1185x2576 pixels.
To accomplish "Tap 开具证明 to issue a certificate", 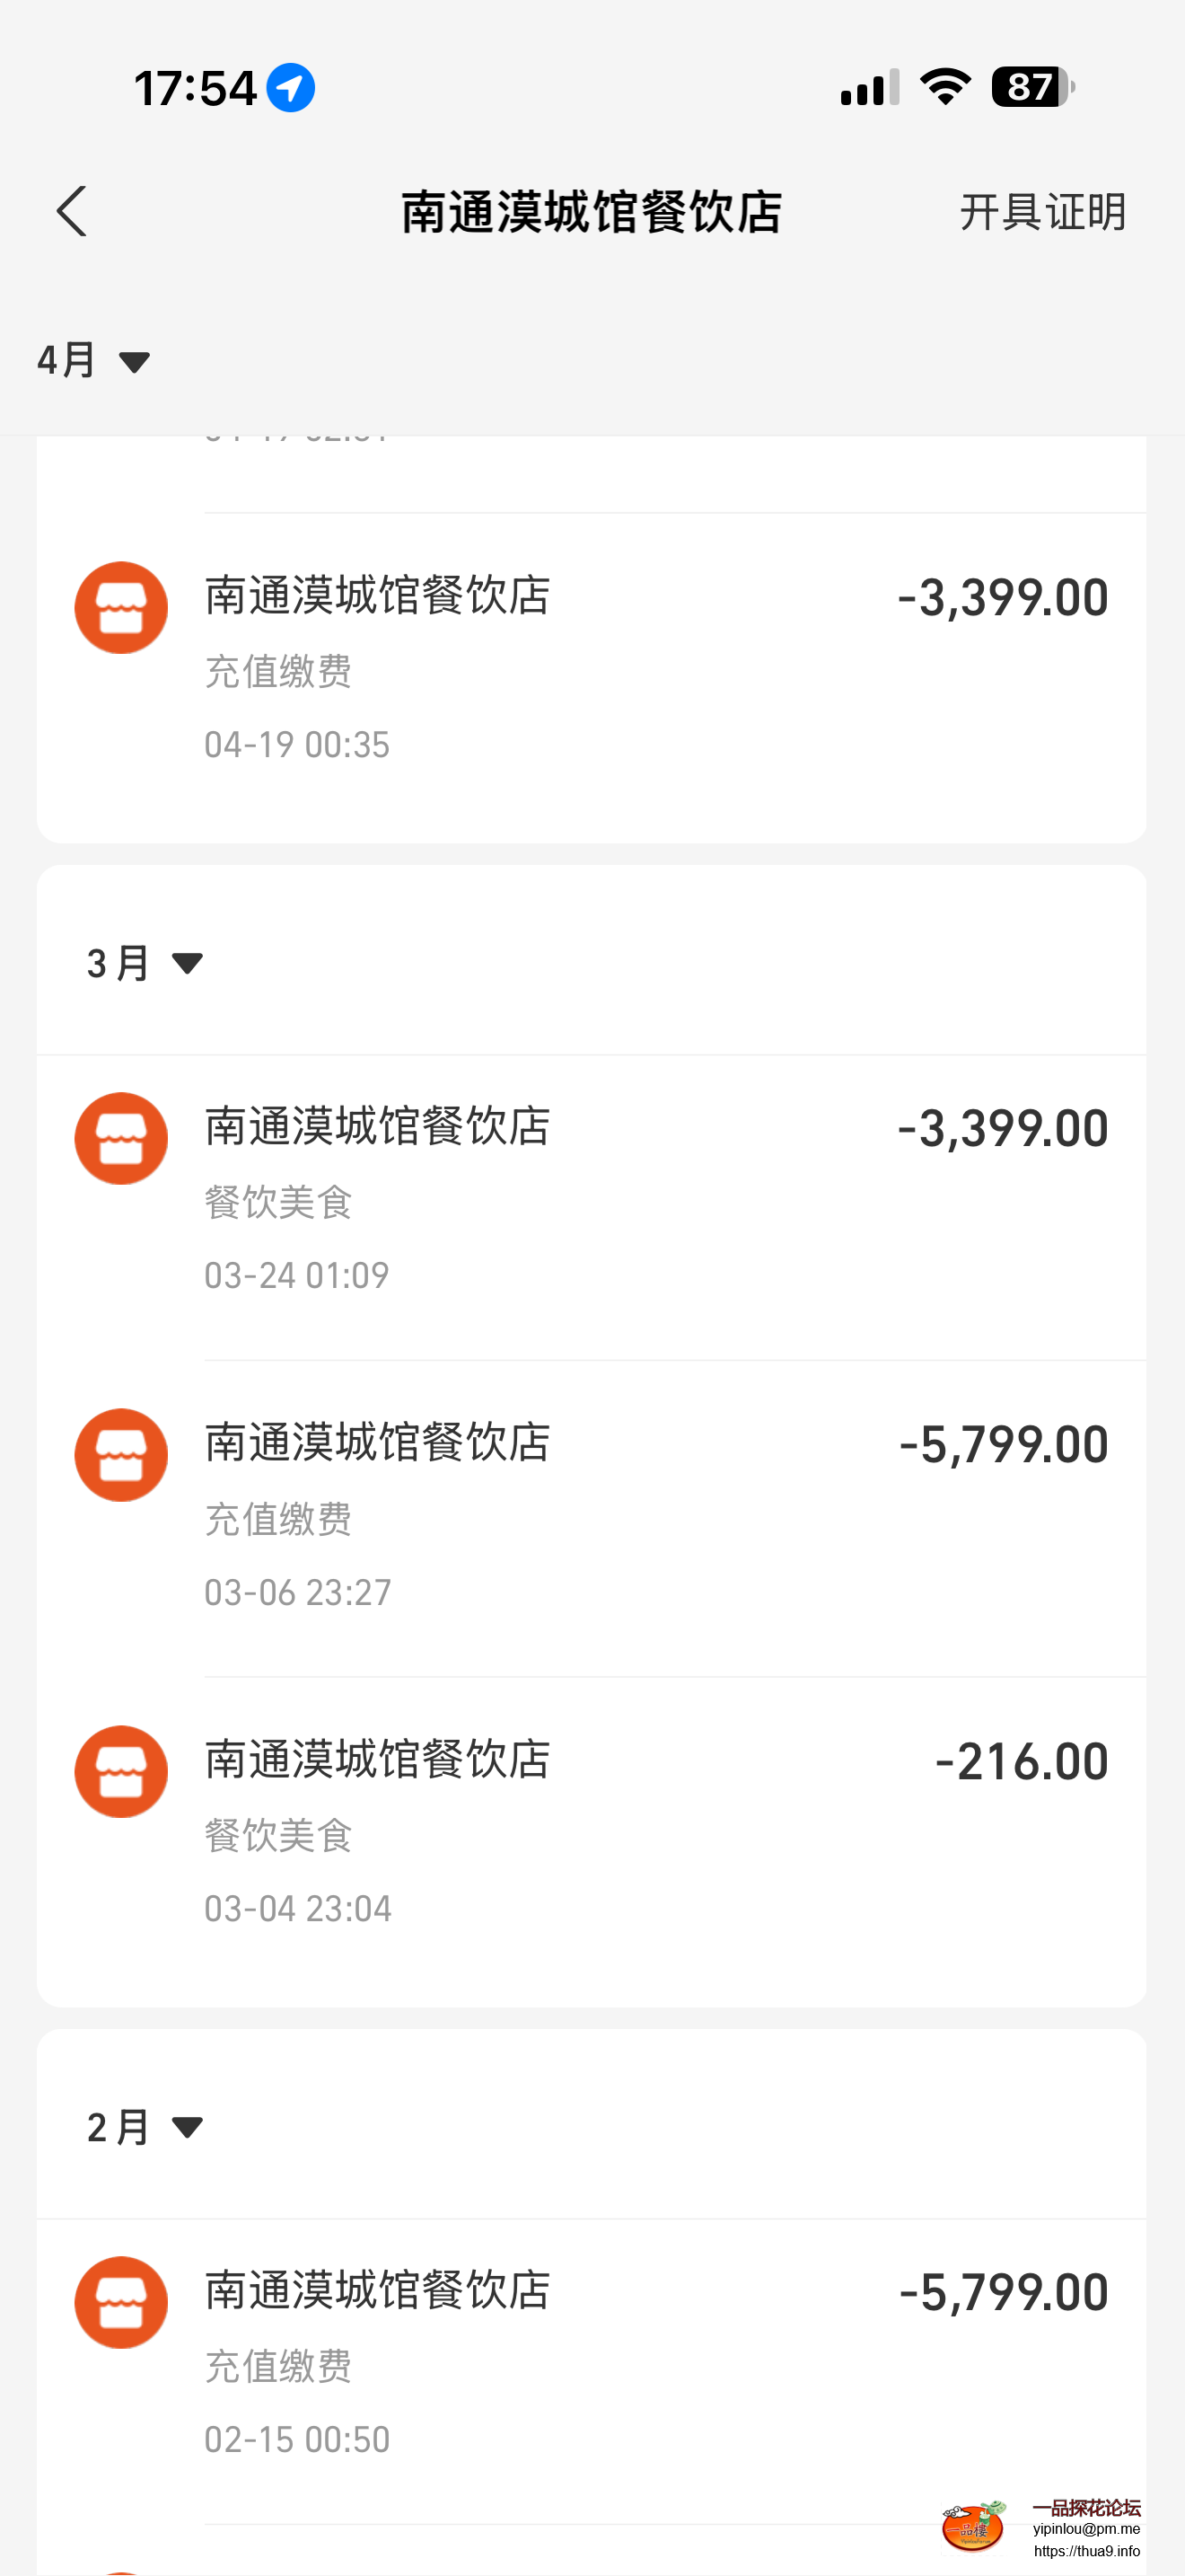I will (x=1043, y=212).
